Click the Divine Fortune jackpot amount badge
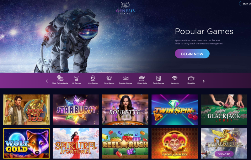This screenshot has width=251, height=160. [x=224, y=154]
